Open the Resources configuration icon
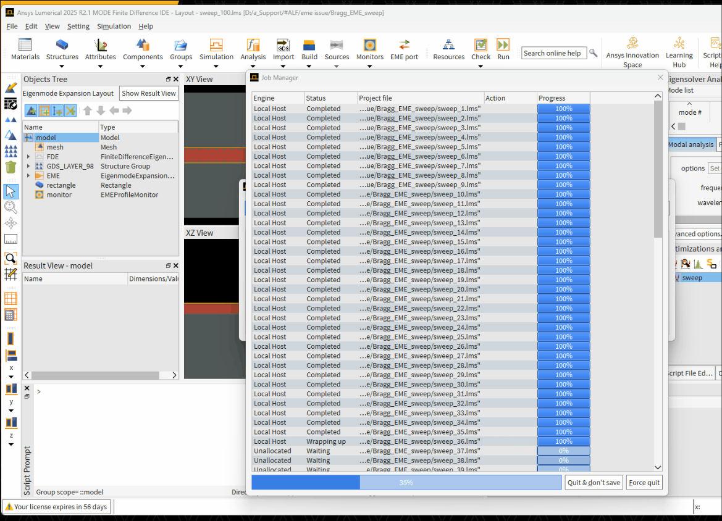 [x=448, y=45]
